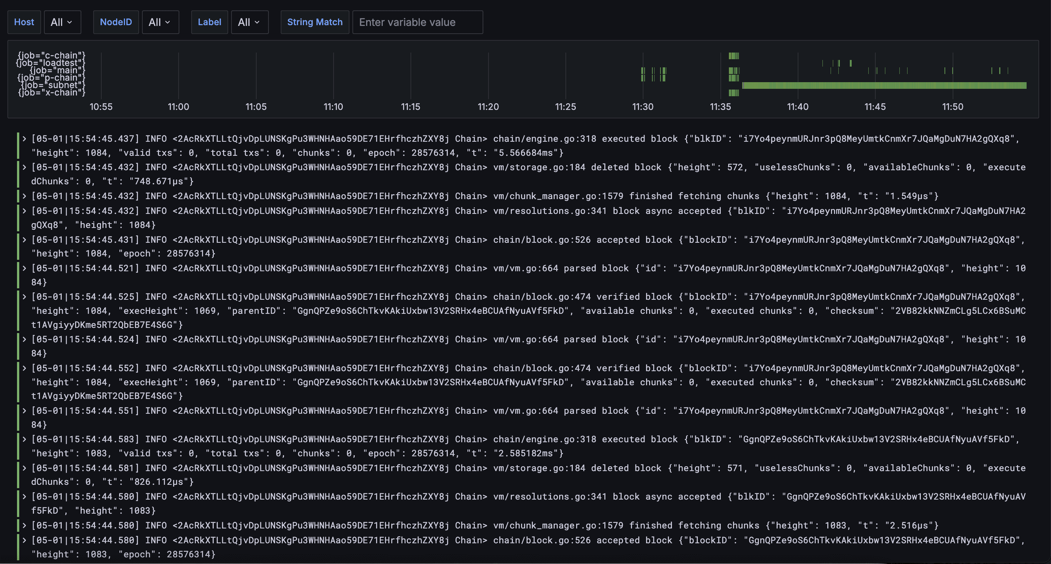The height and width of the screenshot is (564, 1051).
Task: Expand the verified block execHeight 1069 log entry
Action: tap(24, 297)
